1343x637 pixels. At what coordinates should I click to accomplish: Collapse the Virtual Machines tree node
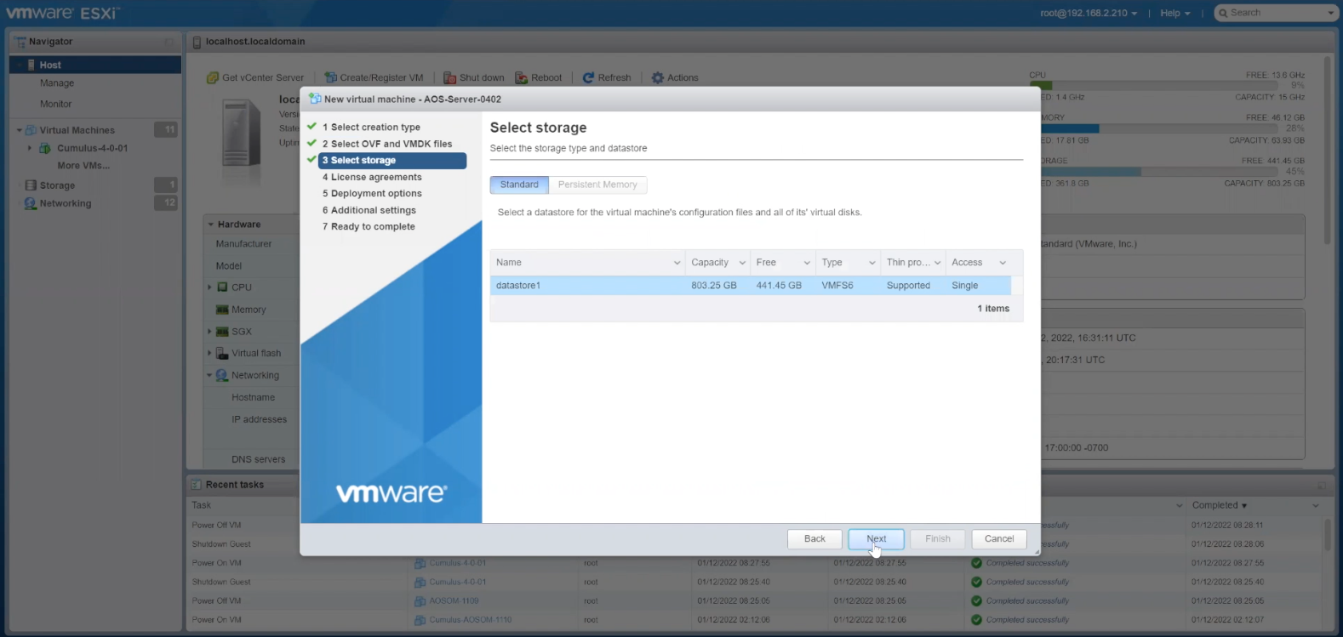point(20,130)
